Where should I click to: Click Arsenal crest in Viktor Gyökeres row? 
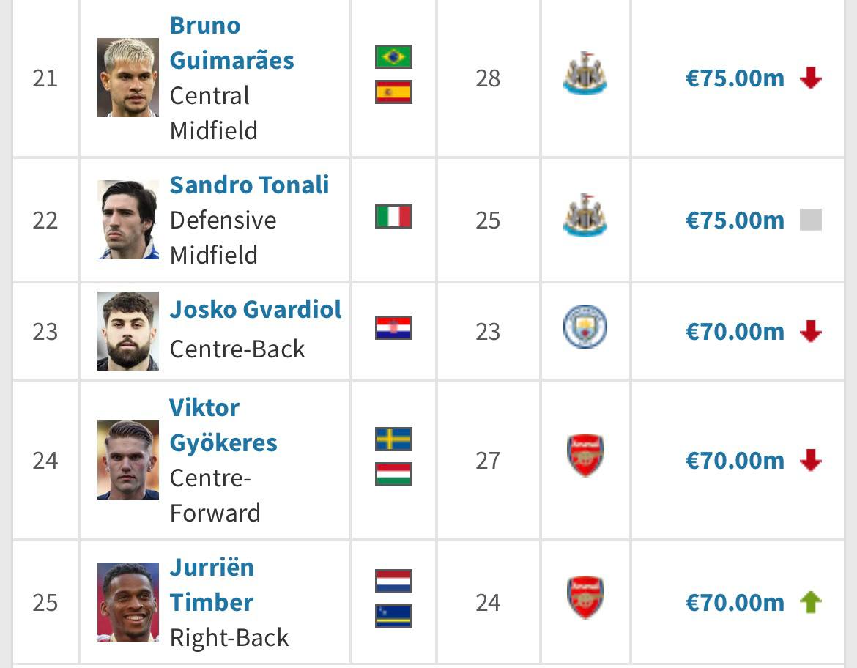click(x=585, y=456)
